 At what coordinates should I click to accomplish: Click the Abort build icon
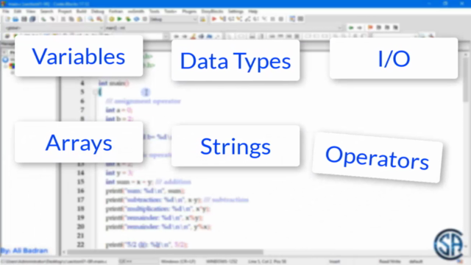(x=145, y=19)
